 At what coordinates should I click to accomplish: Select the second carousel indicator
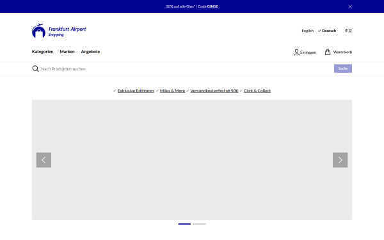click(199, 224)
